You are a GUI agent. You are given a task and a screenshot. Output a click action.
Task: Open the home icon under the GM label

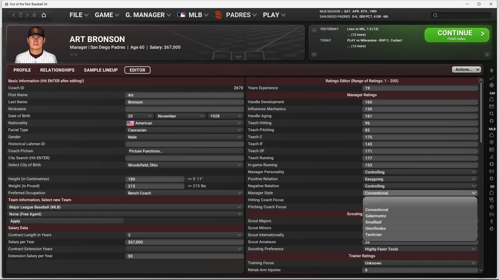tap(491, 99)
